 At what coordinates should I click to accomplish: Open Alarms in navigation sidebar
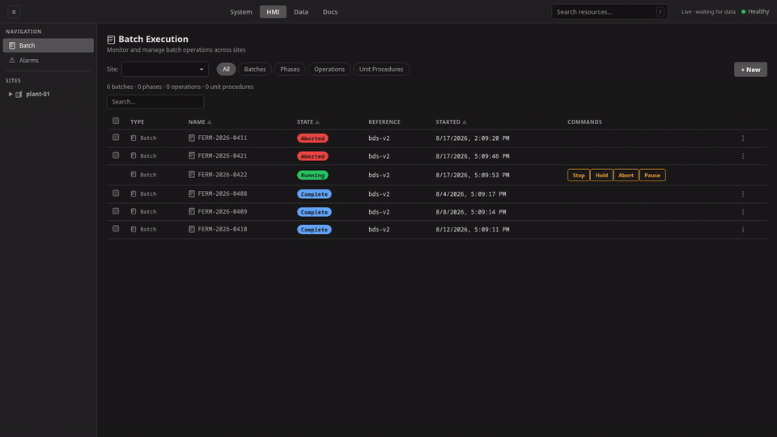(x=48, y=61)
